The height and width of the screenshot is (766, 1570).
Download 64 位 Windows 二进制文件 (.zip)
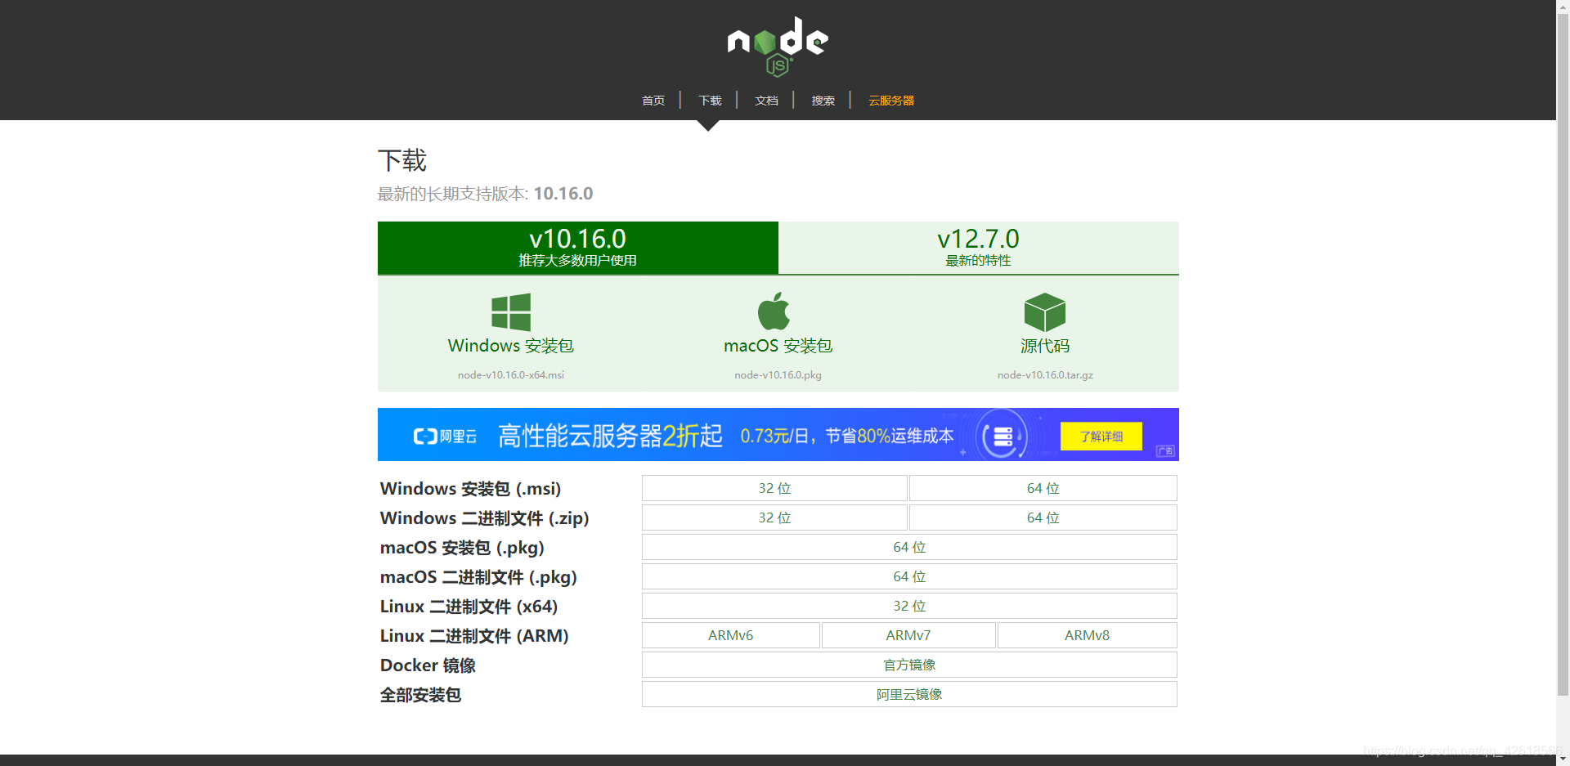(x=1043, y=517)
